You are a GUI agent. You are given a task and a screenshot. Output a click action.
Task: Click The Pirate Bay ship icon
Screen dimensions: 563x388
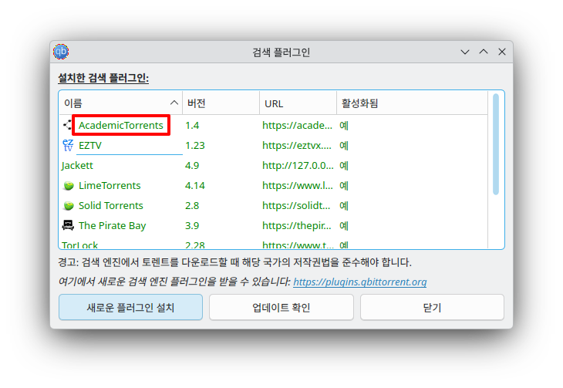pyautogui.click(x=68, y=225)
